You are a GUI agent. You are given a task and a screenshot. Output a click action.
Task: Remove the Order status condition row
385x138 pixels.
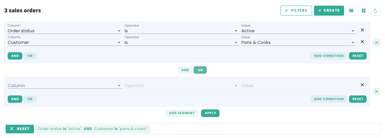pyautogui.click(x=362, y=30)
